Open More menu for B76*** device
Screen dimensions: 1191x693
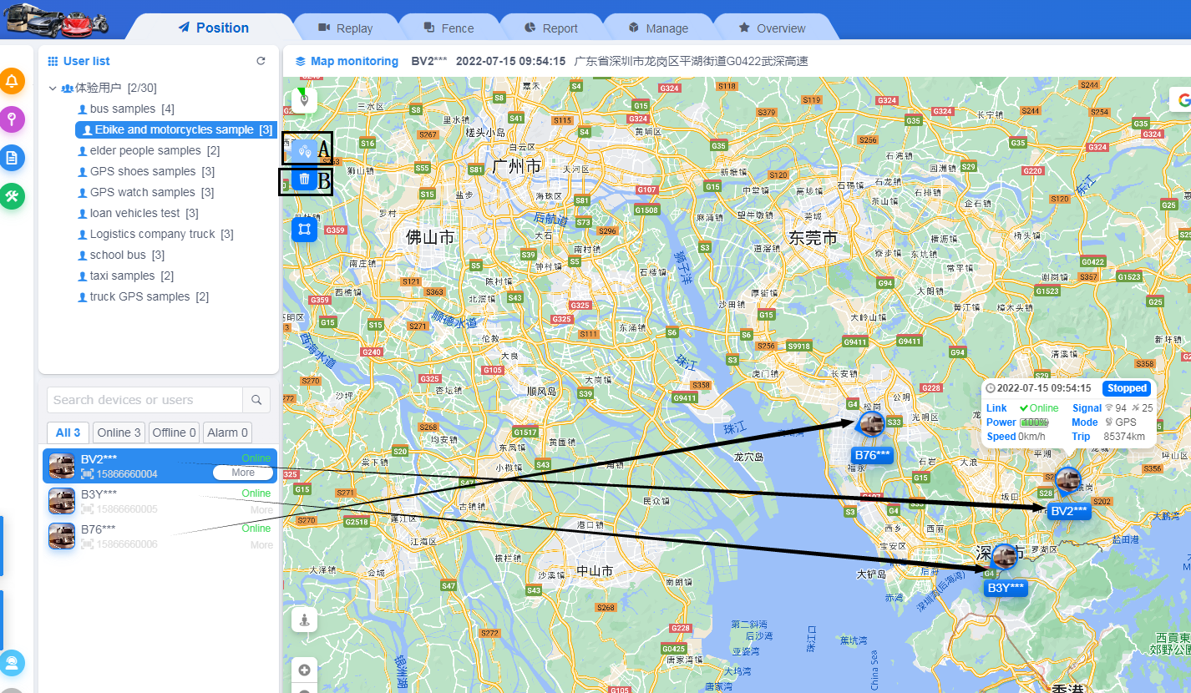pos(261,544)
